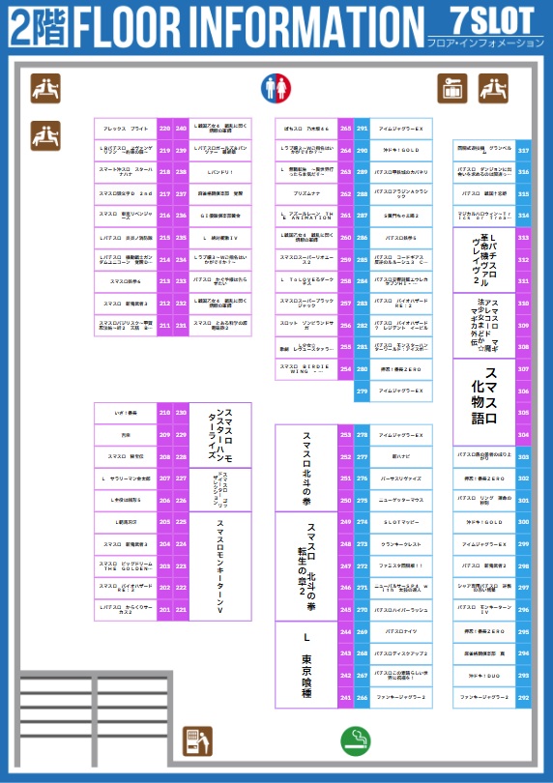553x783 pixels.
Task: Click the vending machine icon near stairs
Action: click(x=197, y=741)
